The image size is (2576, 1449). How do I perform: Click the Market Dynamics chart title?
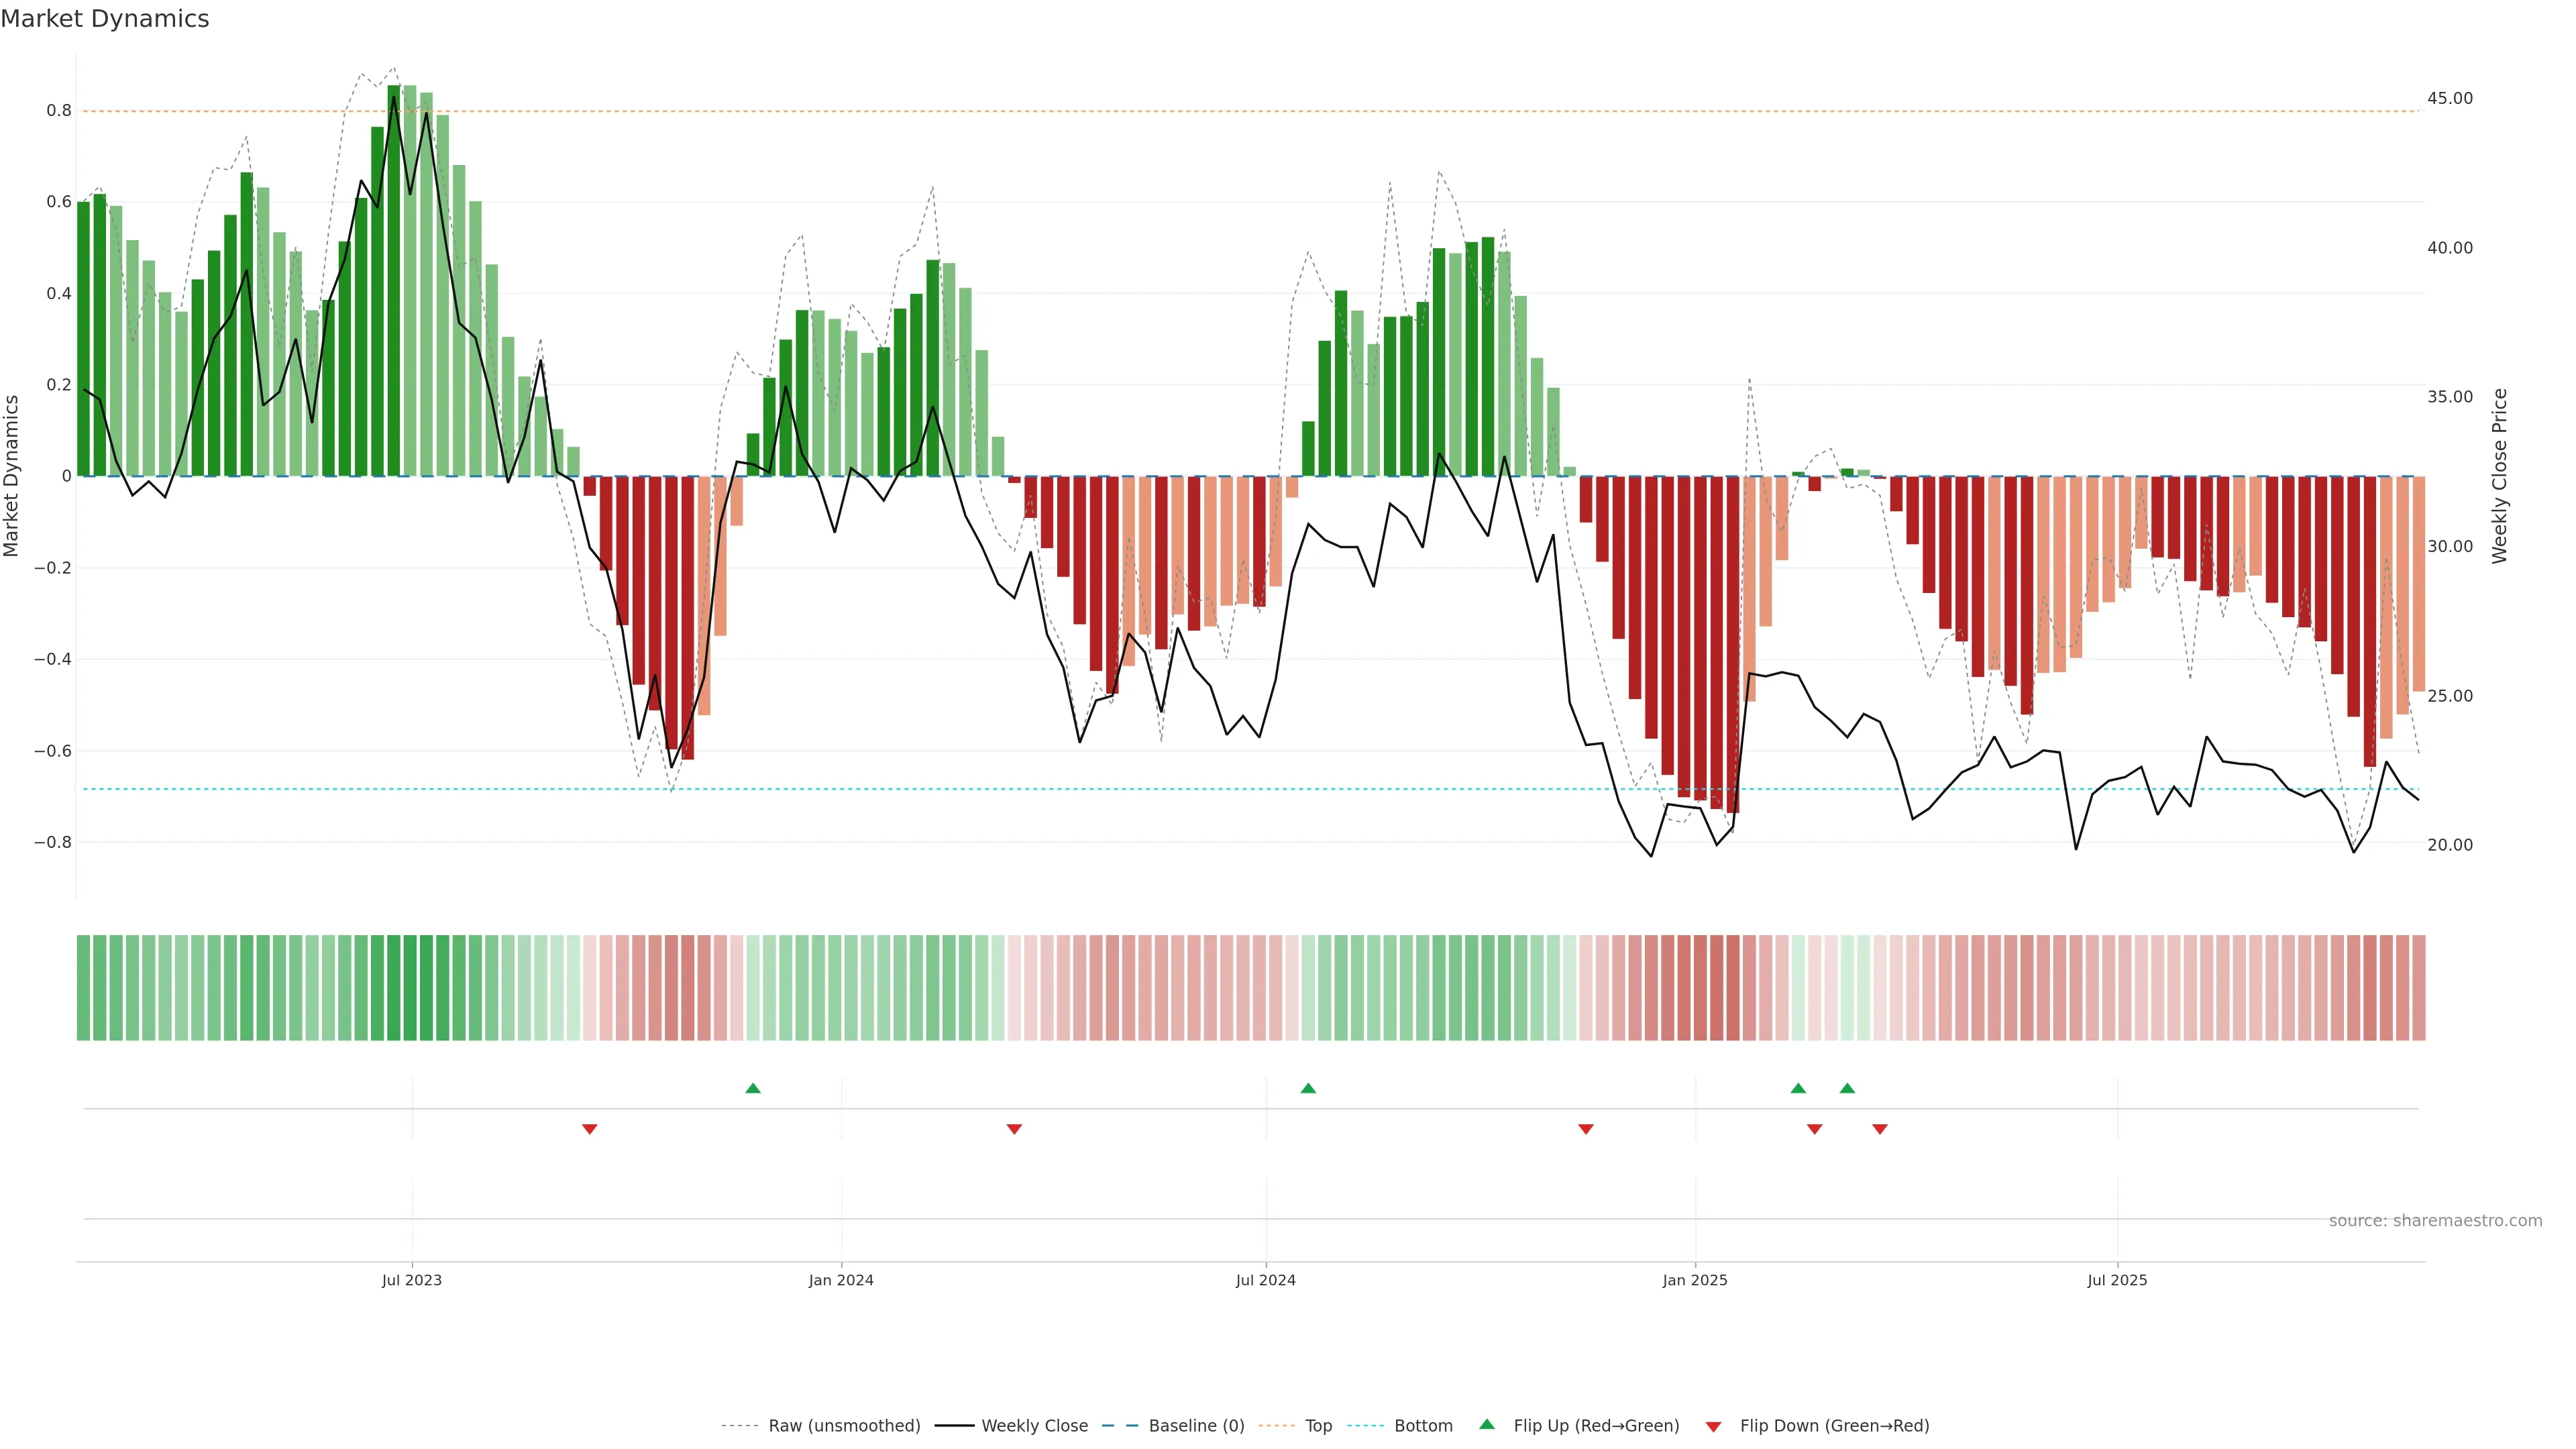click(x=105, y=19)
